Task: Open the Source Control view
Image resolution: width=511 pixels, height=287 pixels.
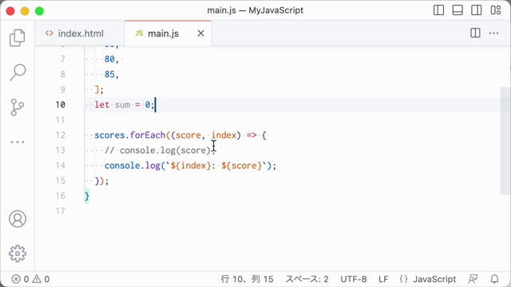Action: pos(18,108)
